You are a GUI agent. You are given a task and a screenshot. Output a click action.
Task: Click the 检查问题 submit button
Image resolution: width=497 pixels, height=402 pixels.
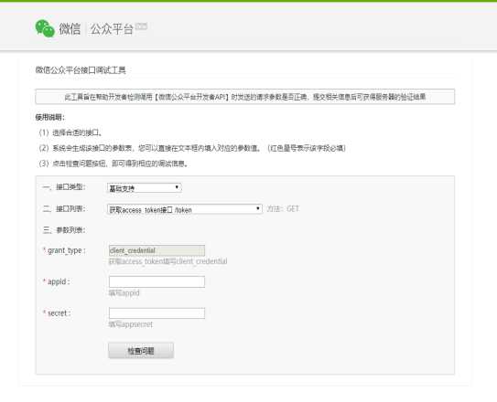pyautogui.click(x=141, y=351)
